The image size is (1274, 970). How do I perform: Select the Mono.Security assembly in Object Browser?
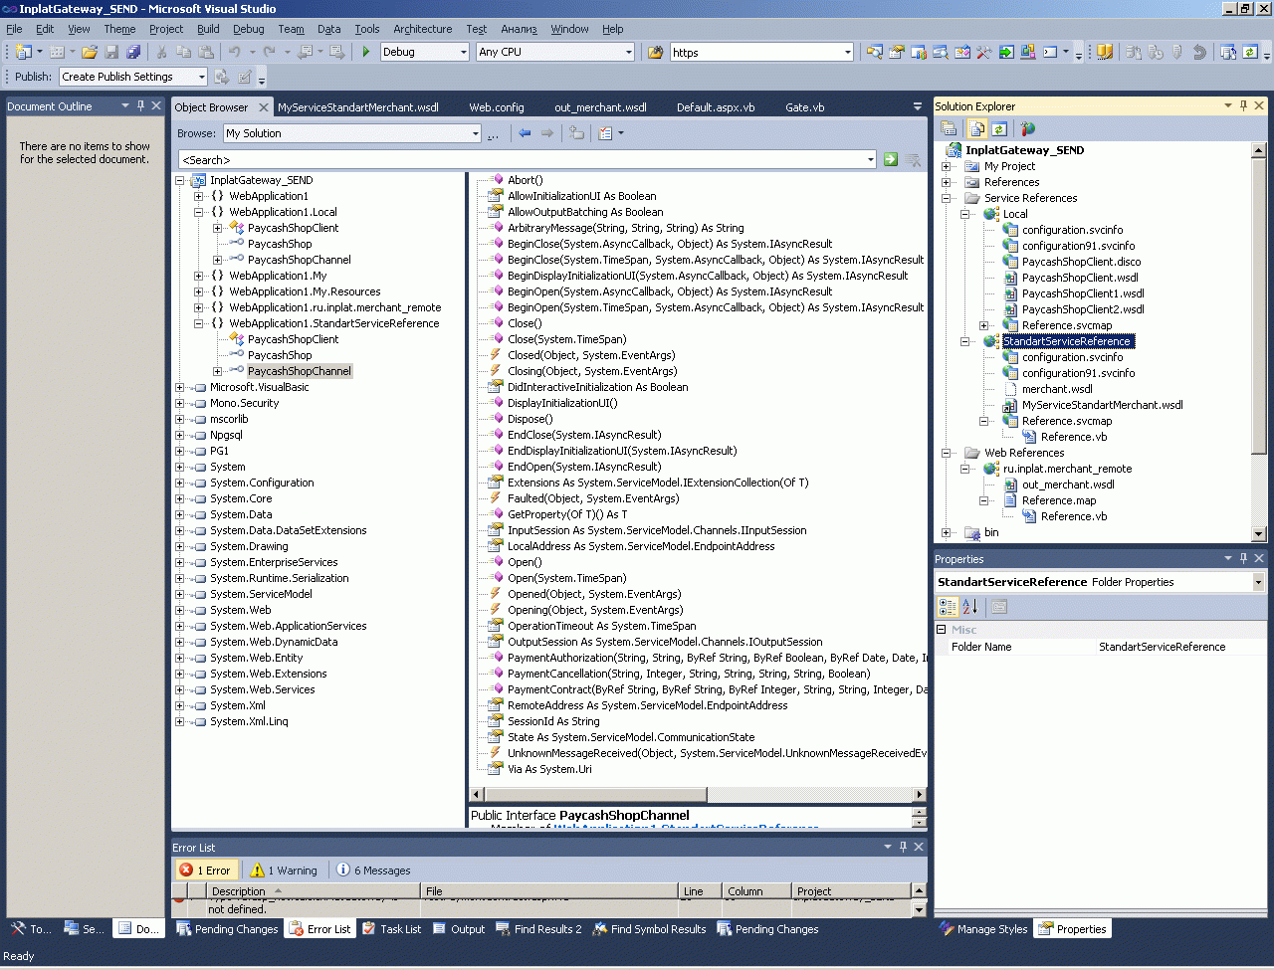(244, 403)
